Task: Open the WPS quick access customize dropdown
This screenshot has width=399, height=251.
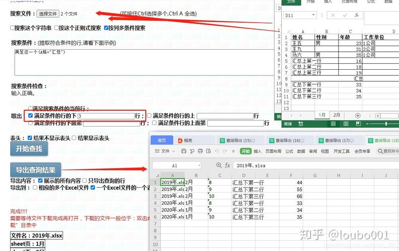Action: (233, 151)
